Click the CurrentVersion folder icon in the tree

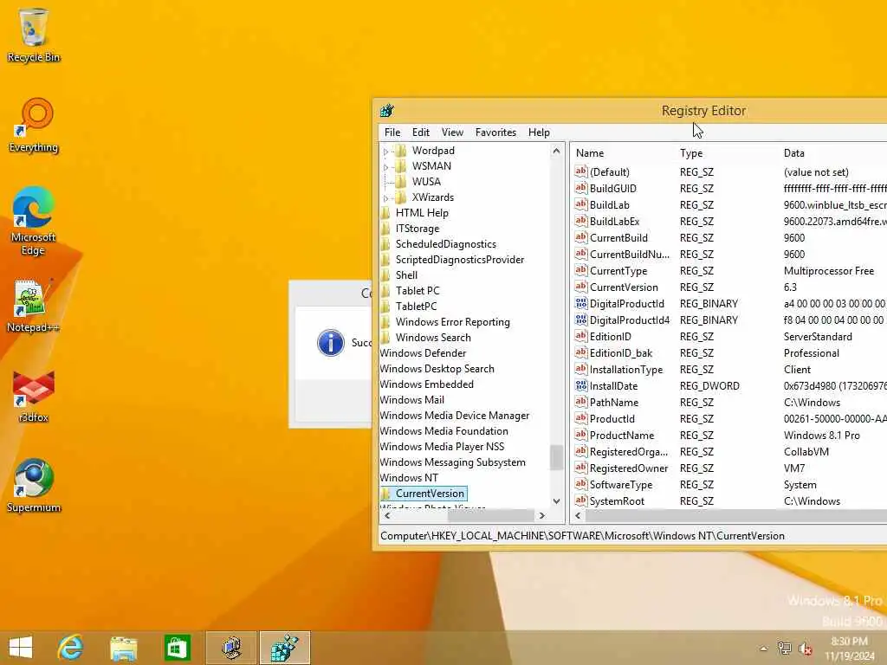click(x=386, y=494)
